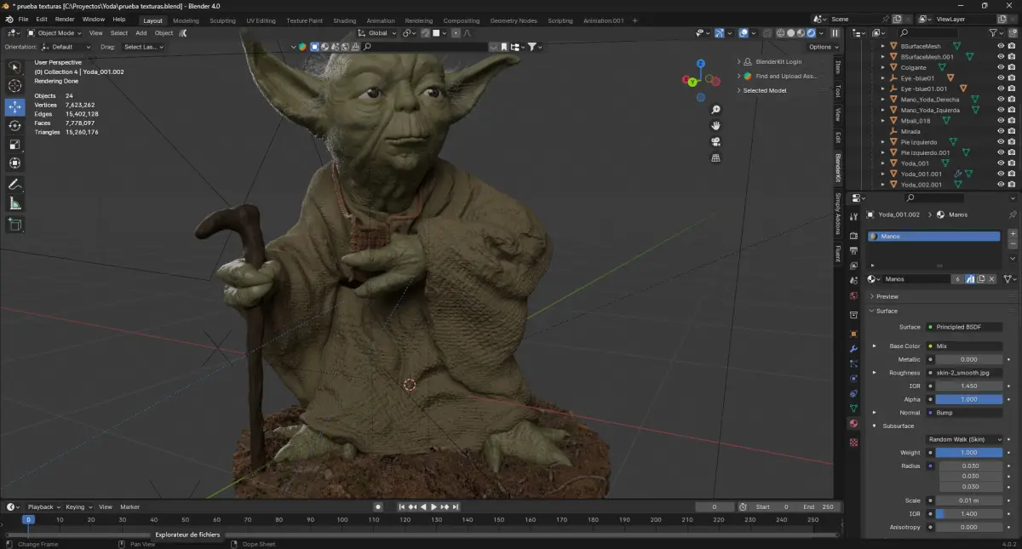
Task: Click the zoom view magnifier icon
Action: tap(716, 110)
